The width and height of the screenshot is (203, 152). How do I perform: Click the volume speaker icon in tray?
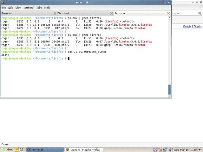point(170,149)
